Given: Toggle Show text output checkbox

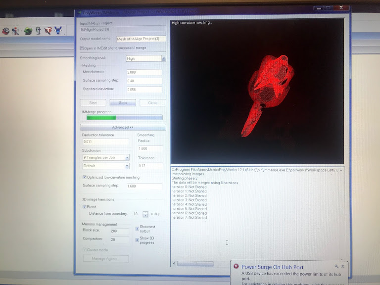Looking at the screenshot, I should pos(137,229).
